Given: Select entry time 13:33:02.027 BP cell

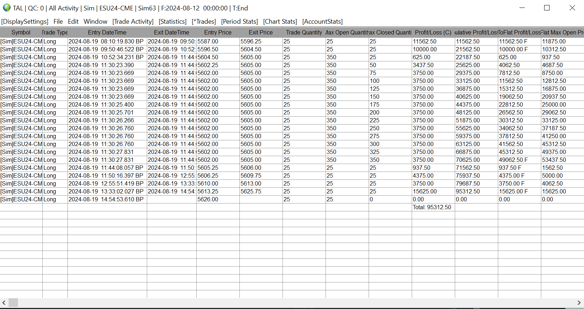Looking at the screenshot, I should pyautogui.click(x=107, y=191).
